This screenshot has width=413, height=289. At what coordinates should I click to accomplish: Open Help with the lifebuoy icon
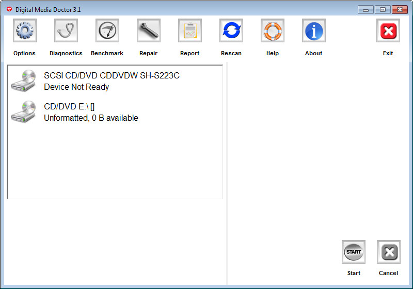click(x=273, y=30)
